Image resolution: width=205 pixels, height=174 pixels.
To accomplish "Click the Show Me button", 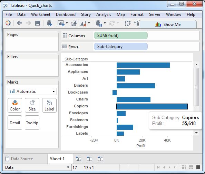I will pos(168,25).
